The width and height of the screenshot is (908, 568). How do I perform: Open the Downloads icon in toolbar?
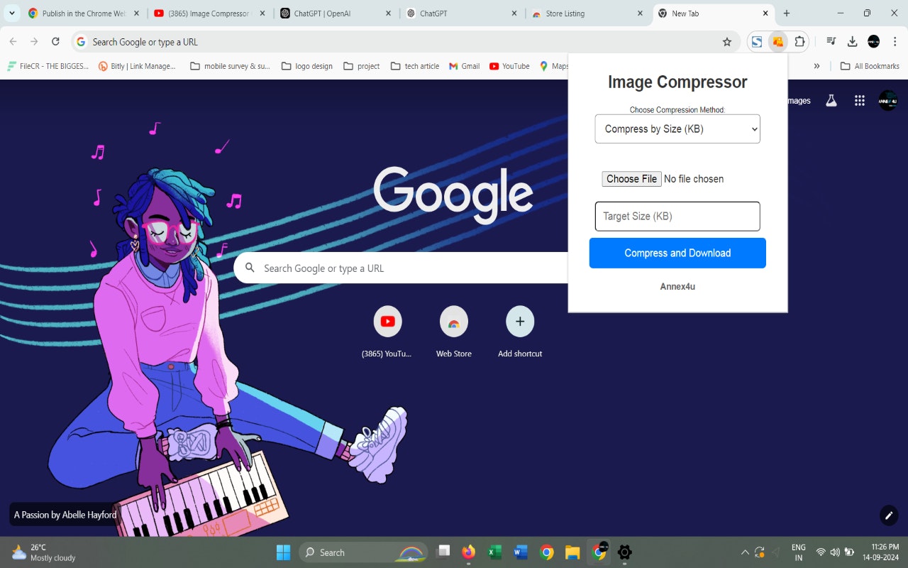pos(852,42)
